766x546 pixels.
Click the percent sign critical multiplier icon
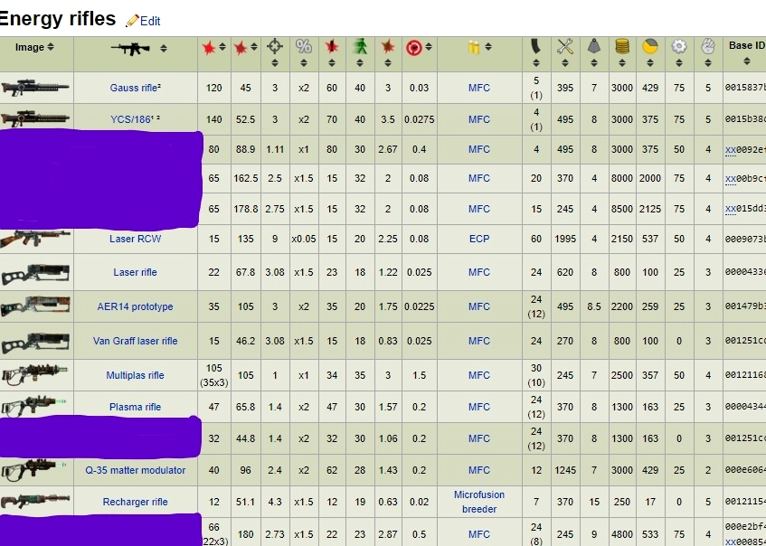304,47
